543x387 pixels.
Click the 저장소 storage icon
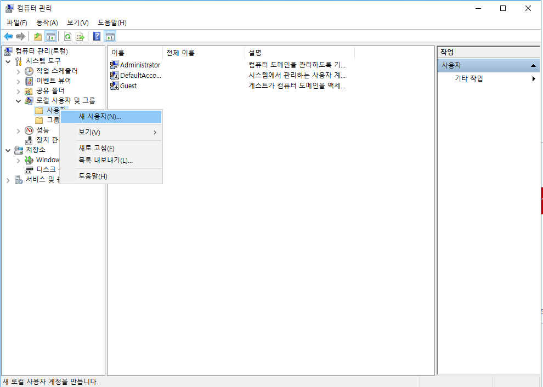(x=19, y=150)
